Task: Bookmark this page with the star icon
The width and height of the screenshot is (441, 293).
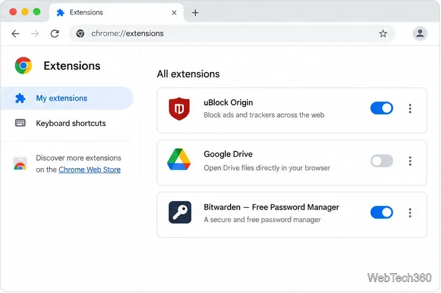Action: (x=383, y=34)
